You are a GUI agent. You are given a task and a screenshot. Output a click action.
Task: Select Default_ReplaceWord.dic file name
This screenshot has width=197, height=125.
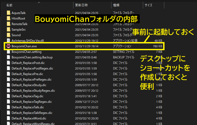29,118
